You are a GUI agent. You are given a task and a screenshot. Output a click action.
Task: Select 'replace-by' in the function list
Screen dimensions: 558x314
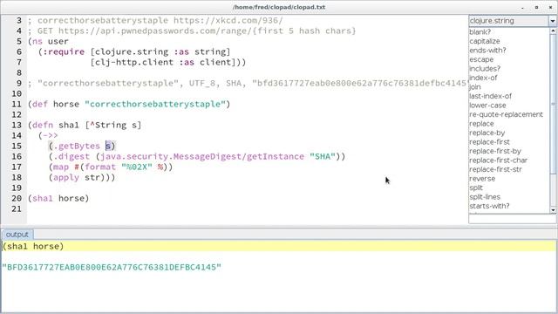487,133
